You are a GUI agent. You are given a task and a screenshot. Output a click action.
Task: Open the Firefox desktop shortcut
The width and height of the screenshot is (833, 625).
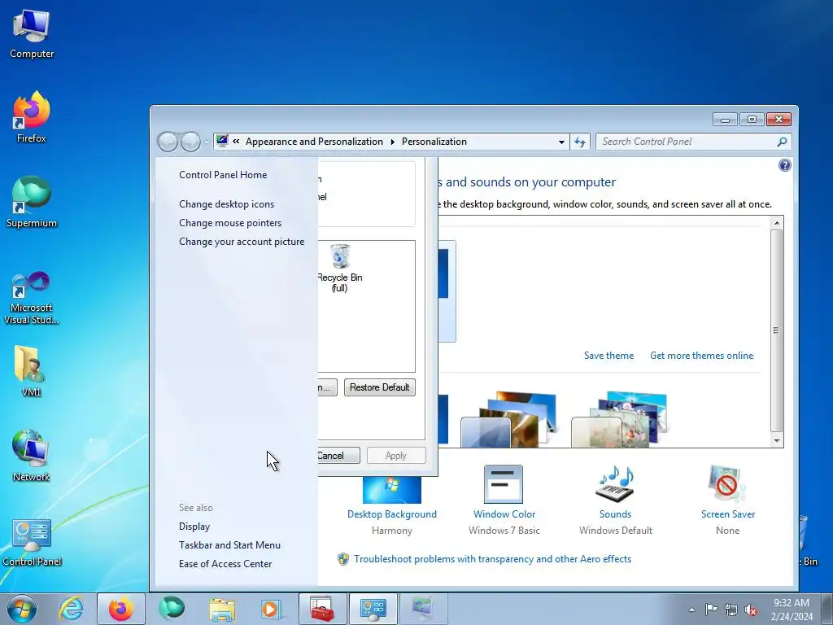pyautogui.click(x=32, y=117)
